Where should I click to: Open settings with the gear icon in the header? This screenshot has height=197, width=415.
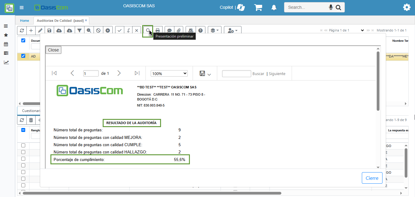click(x=407, y=7)
